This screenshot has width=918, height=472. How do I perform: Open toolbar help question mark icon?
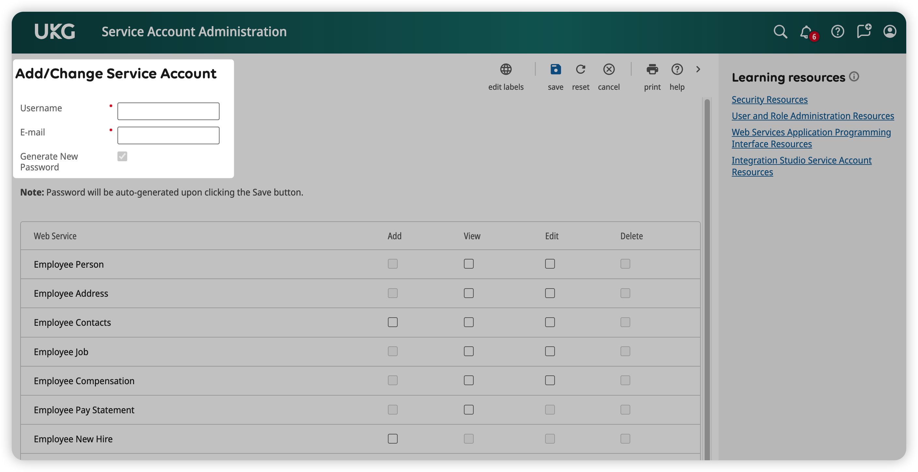(677, 69)
